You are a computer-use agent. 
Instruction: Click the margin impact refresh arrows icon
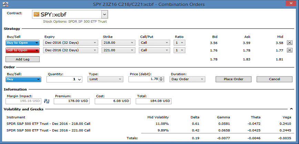pyautogui.click(x=47, y=101)
